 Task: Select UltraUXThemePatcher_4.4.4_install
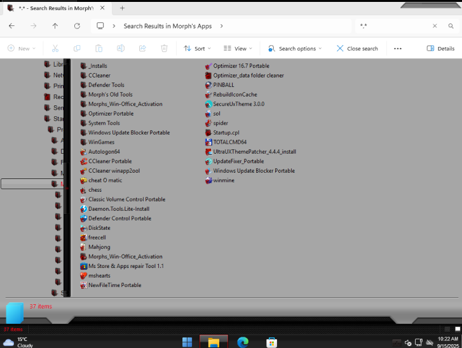tap(251, 152)
